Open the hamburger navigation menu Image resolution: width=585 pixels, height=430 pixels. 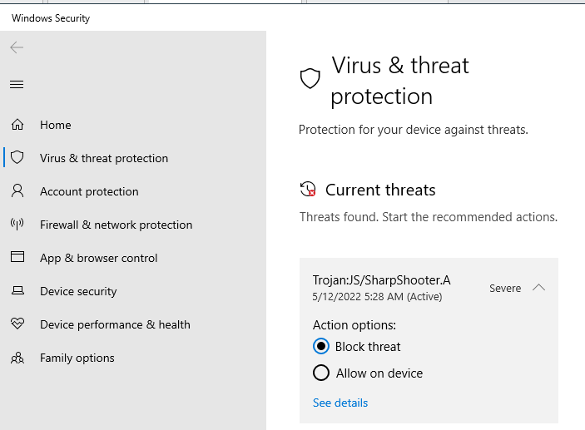point(17,84)
